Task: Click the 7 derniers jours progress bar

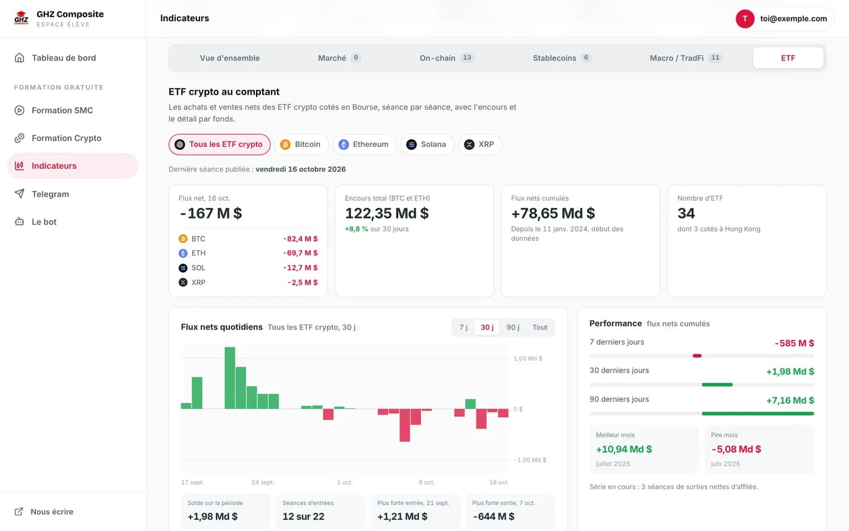Action: coord(702,356)
